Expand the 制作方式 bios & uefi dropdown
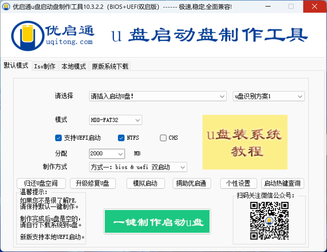Screen dimensions: 327x252 click(138, 167)
